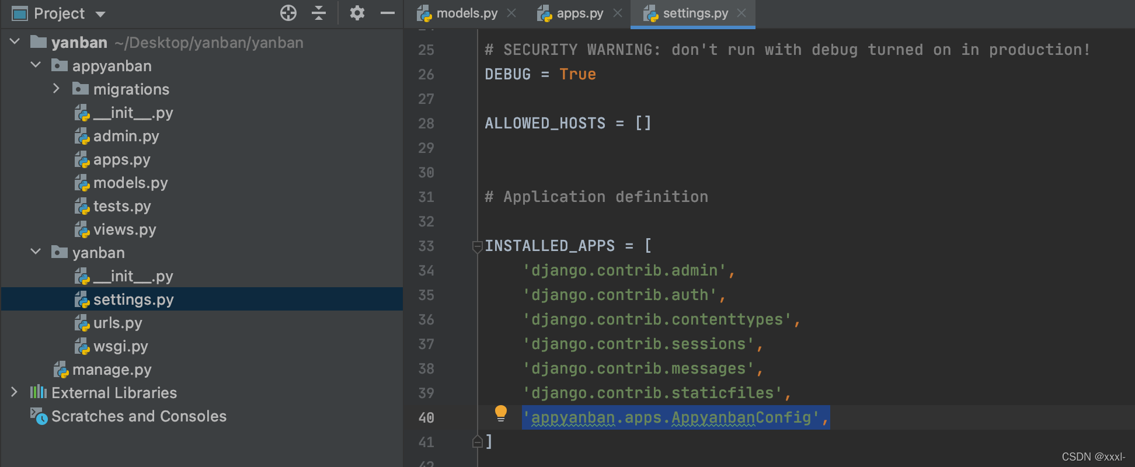Click the 'django.contrib.sessions' string
This screenshot has width=1135, height=467.
coord(639,344)
